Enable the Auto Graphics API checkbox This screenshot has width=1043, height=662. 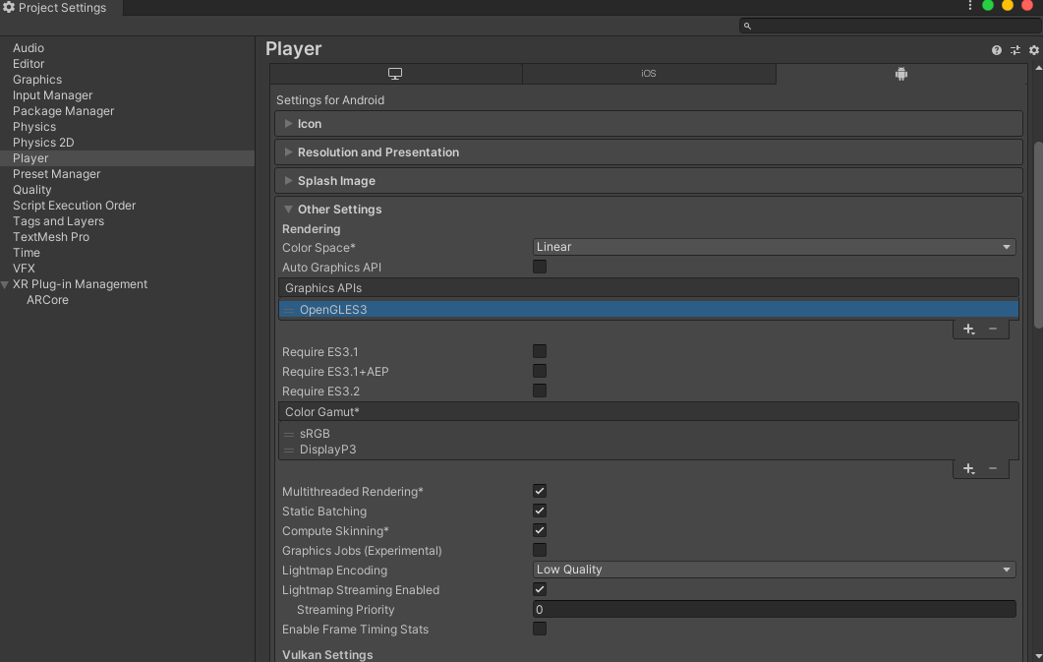(x=540, y=267)
